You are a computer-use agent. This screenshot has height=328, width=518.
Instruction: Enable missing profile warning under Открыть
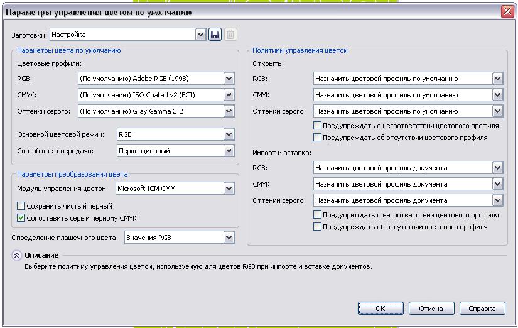(317, 138)
